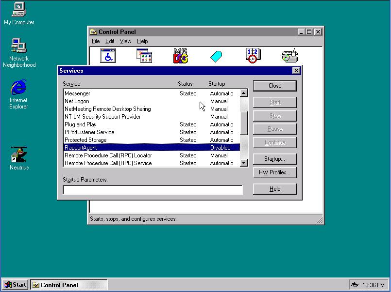
Task: Click the Help button in Services dialog
Action: pos(275,189)
